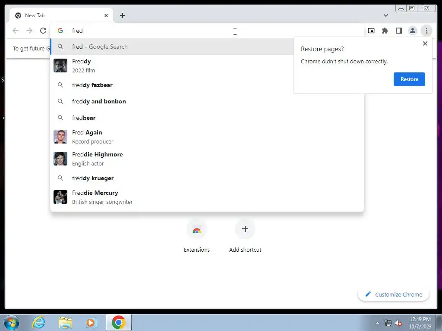
Task: Open Customize Chrome button
Action: (x=394, y=294)
